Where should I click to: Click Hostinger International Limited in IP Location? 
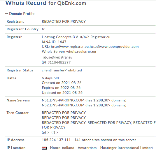(x=127, y=148)
